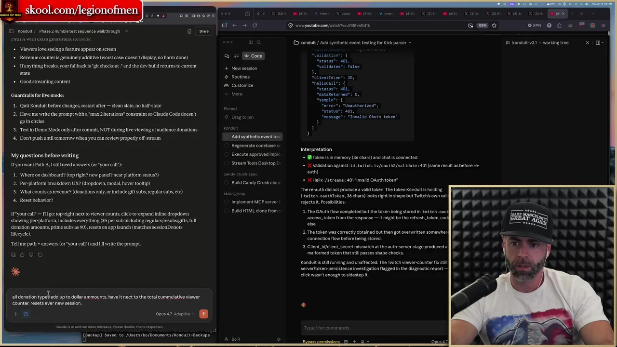Click the picture-in-picture icon in address bar
Screen dimensions: 617x347
coord(470,26)
